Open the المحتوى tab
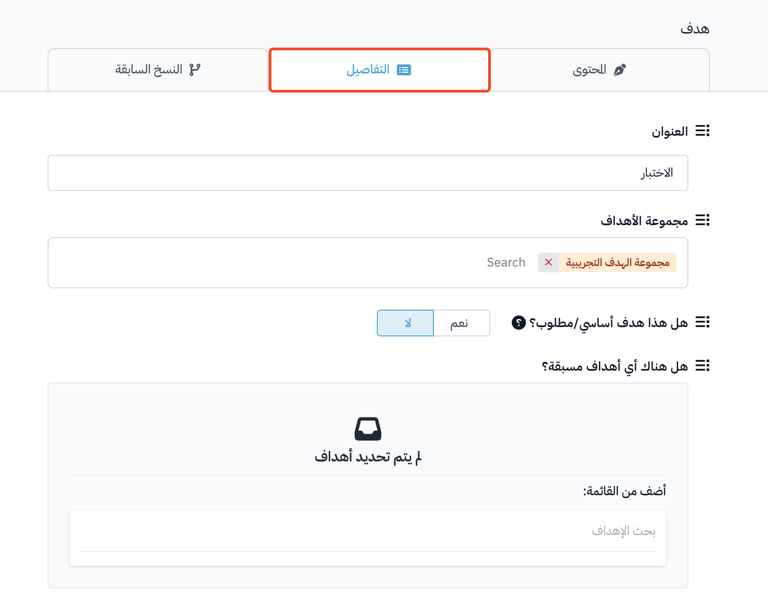The image size is (768, 606). 599,70
